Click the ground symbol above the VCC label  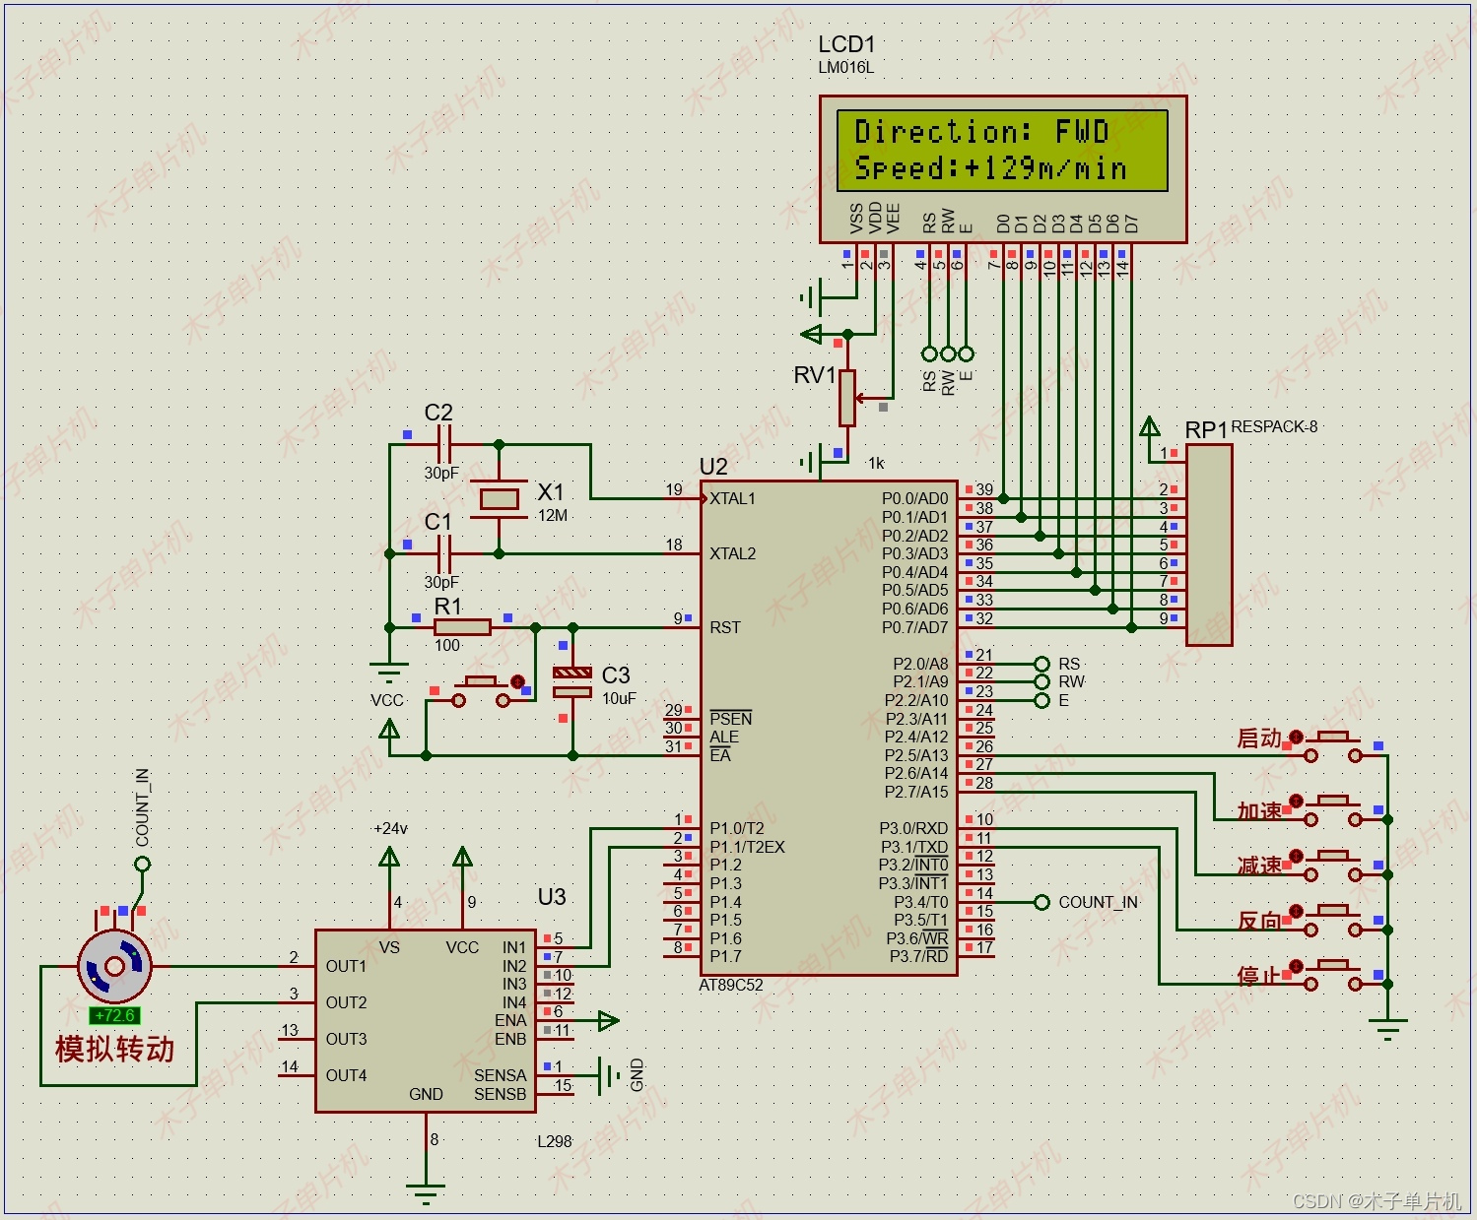pyautogui.click(x=389, y=674)
